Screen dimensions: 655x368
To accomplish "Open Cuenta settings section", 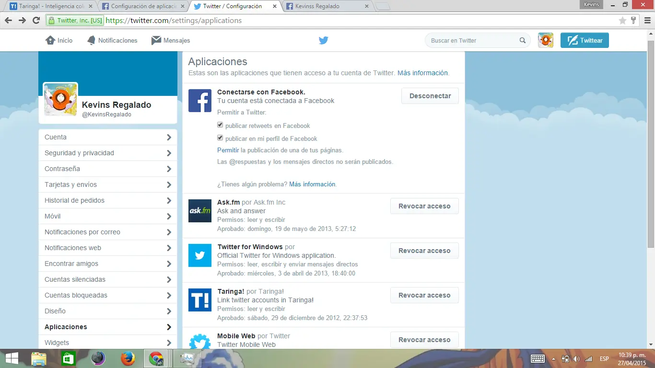I will click(x=108, y=137).
